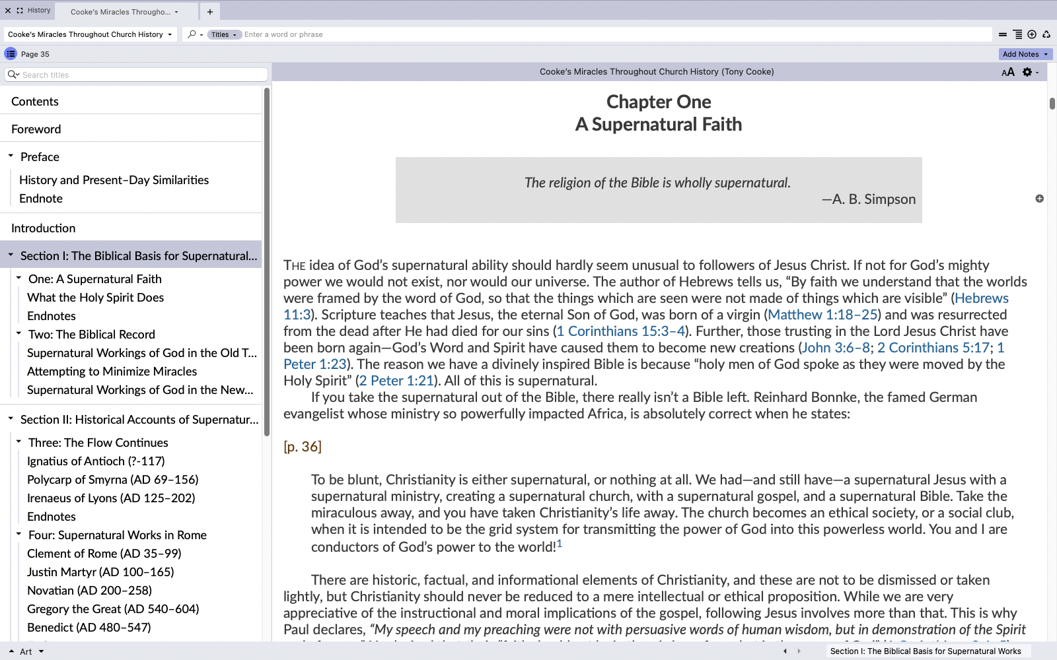Collapse Section II disclosure triangle
This screenshot has height=660, width=1057.
tap(11, 418)
